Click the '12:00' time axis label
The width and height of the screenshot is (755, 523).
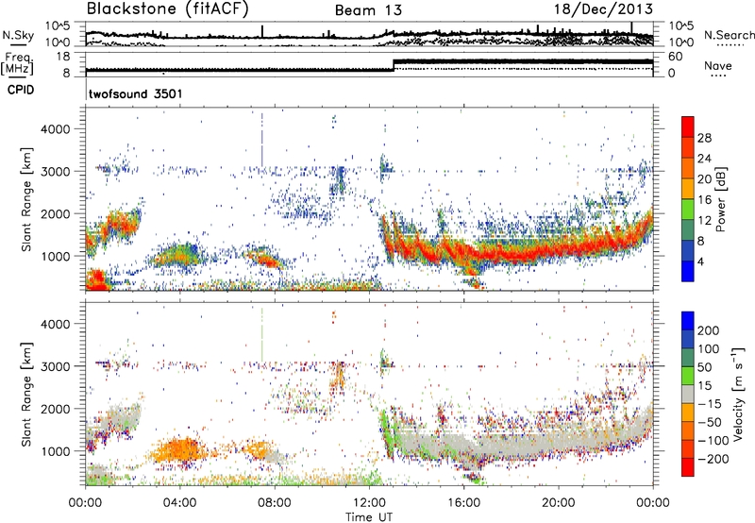click(369, 503)
